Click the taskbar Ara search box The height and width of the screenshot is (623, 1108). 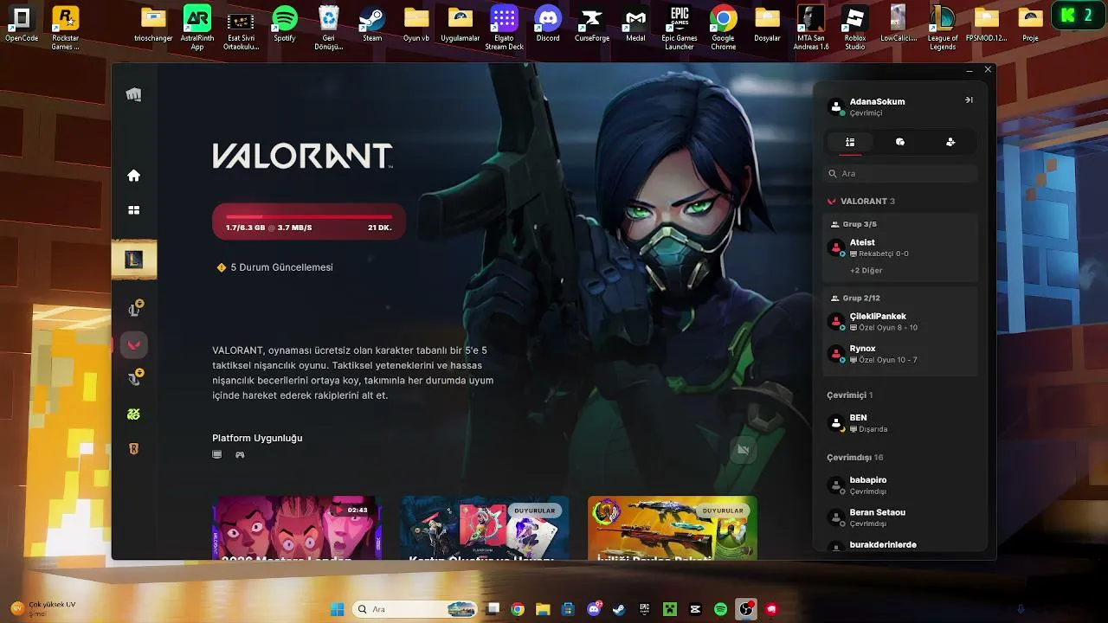tap(415, 609)
